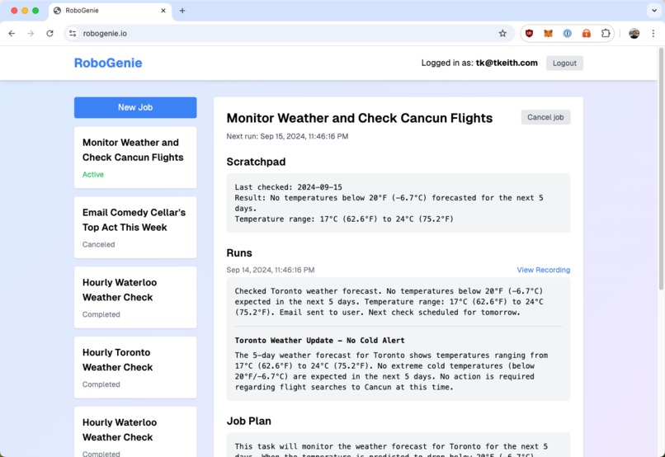
Task: Open the Hourly Toronto Weather Check job
Action: pos(135,367)
